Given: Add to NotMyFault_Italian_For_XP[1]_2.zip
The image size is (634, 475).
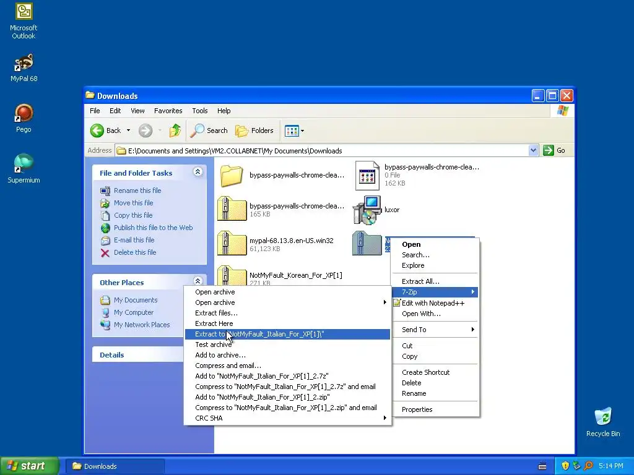Looking at the screenshot, I should coord(287,397).
